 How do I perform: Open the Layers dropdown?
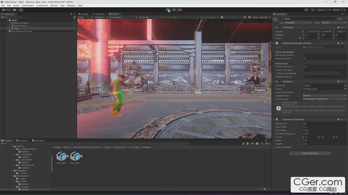tap(323, 10)
